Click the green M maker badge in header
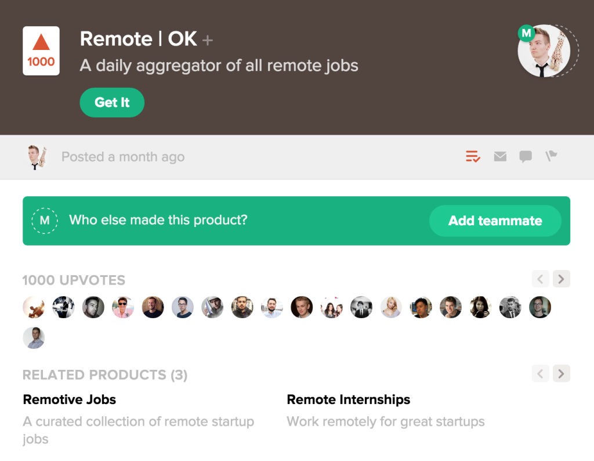Screen dimensions: 594x461 pyautogui.click(x=526, y=34)
